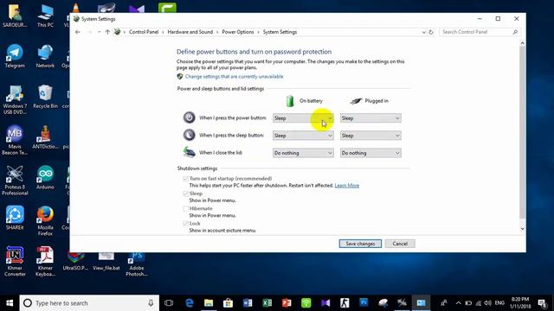Open This PC desktop icon
The width and height of the screenshot is (554, 311).
45,16
